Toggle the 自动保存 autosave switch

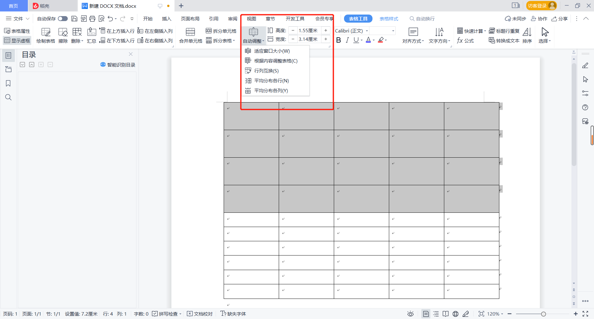tap(63, 19)
